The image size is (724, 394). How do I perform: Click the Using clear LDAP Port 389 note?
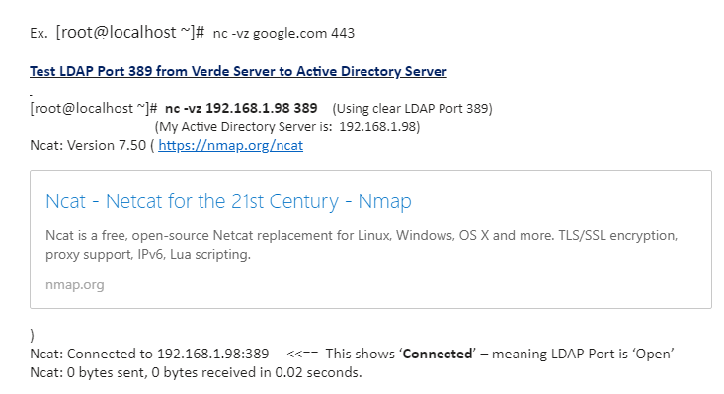(412, 109)
